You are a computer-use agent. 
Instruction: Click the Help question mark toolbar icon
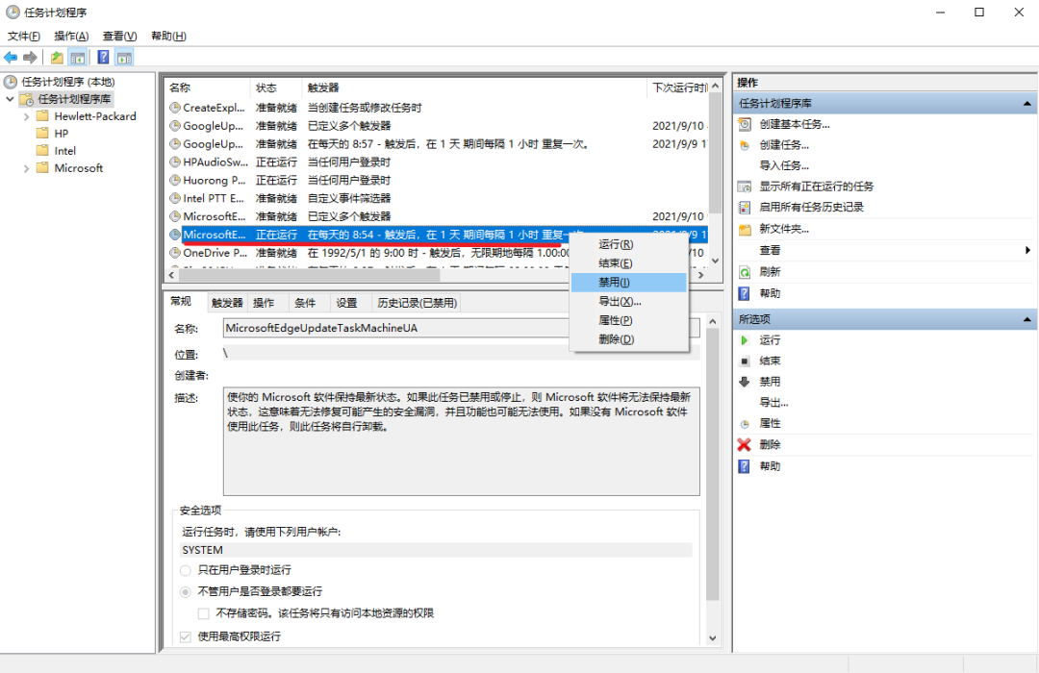[x=103, y=57]
